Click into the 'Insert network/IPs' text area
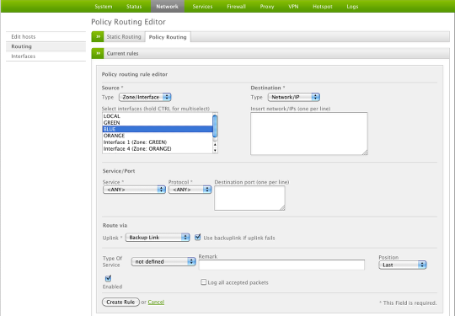This screenshot has width=455, height=316. 309,133
